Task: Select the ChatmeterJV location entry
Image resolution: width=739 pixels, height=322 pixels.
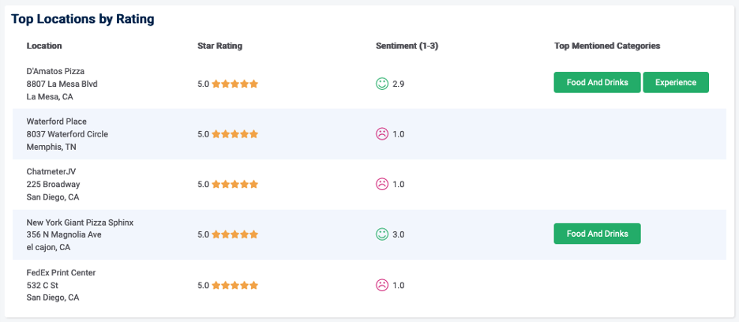Action: click(x=51, y=171)
